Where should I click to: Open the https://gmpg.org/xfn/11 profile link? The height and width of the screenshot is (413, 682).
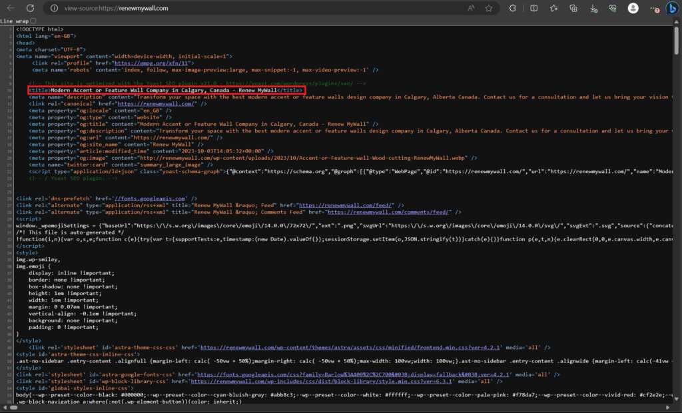pyautogui.click(x=151, y=63)
